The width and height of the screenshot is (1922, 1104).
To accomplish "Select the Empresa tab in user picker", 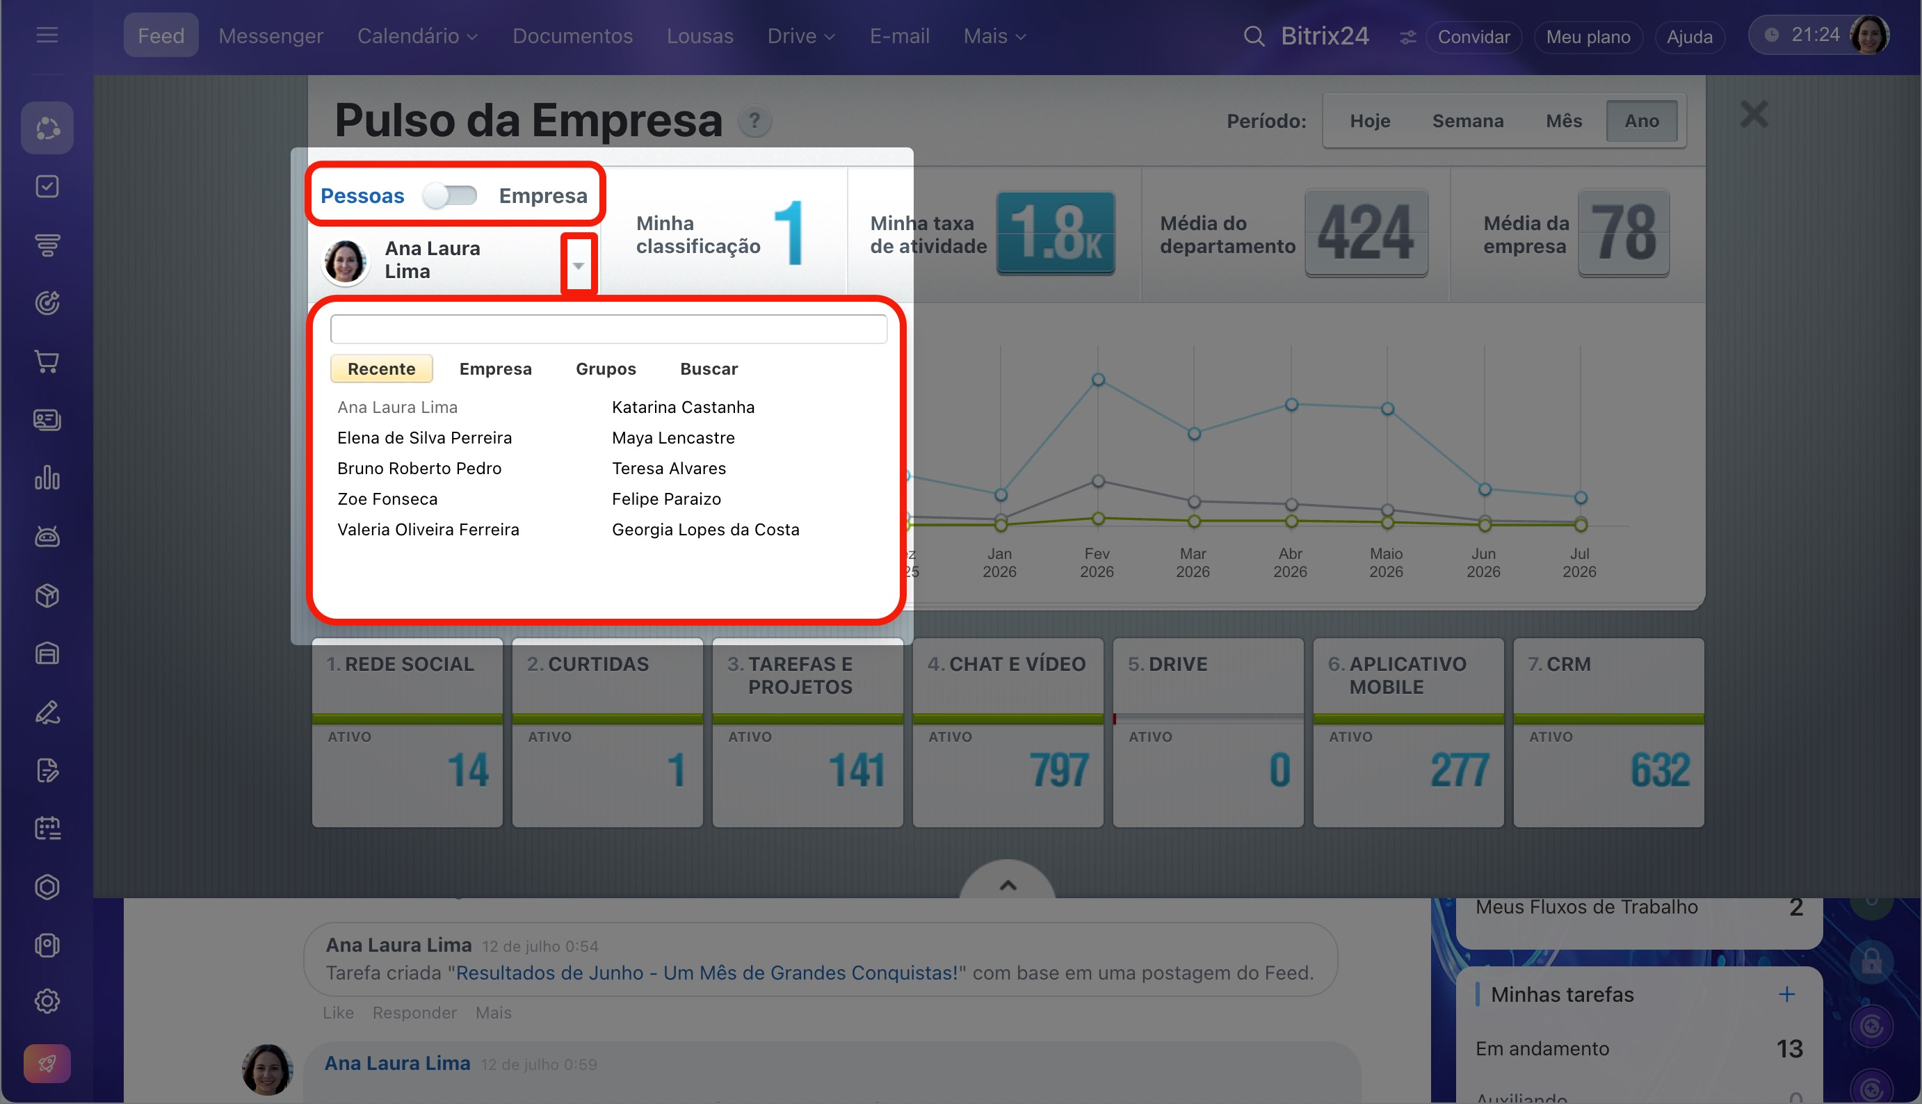I will point(496,368).
